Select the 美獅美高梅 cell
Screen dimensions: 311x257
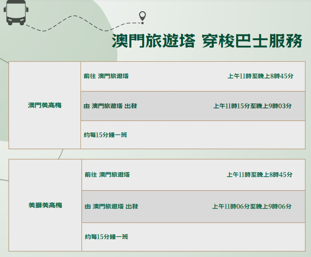(45, 205)
